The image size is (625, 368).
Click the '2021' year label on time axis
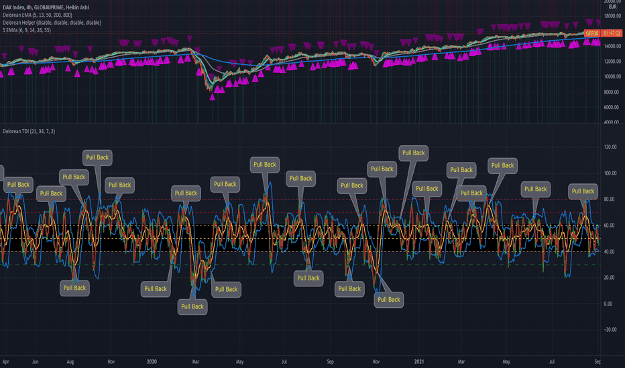tap(419, 361)
